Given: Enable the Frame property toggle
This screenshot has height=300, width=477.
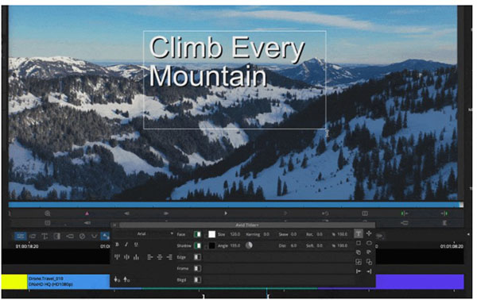Looking at the screenshot, I should tap(197, 268).
